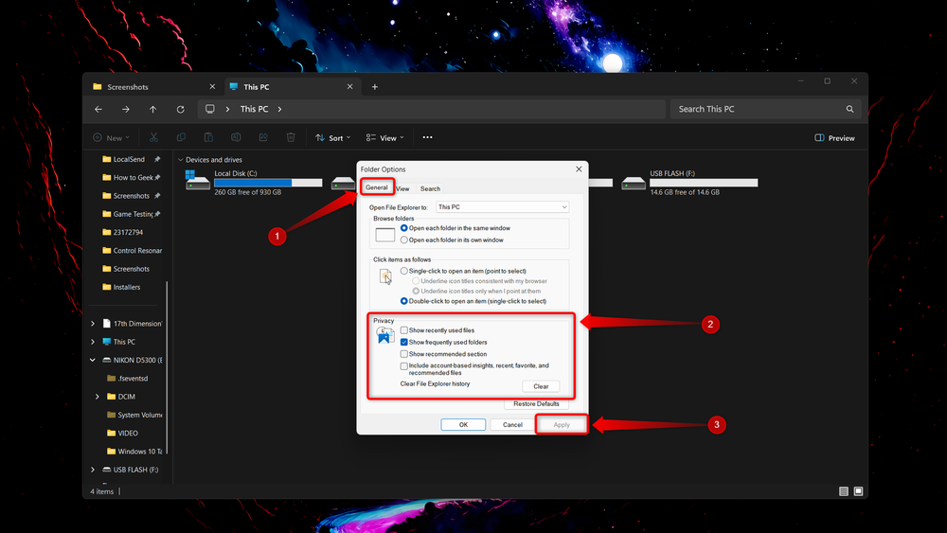This screenshot has height=533, width=947.
Task: Uncheck Show frequently used folders
Action: pos(404,343)
